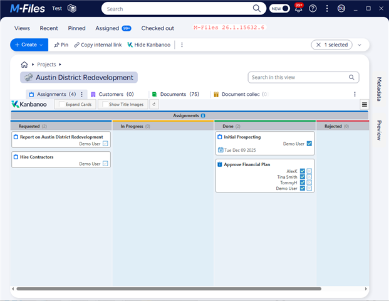Image resolution: width=389 pixels, height=301 pixels.
Task: Open the Kanbanoo hamburger menu
Action: click(365, 105)
